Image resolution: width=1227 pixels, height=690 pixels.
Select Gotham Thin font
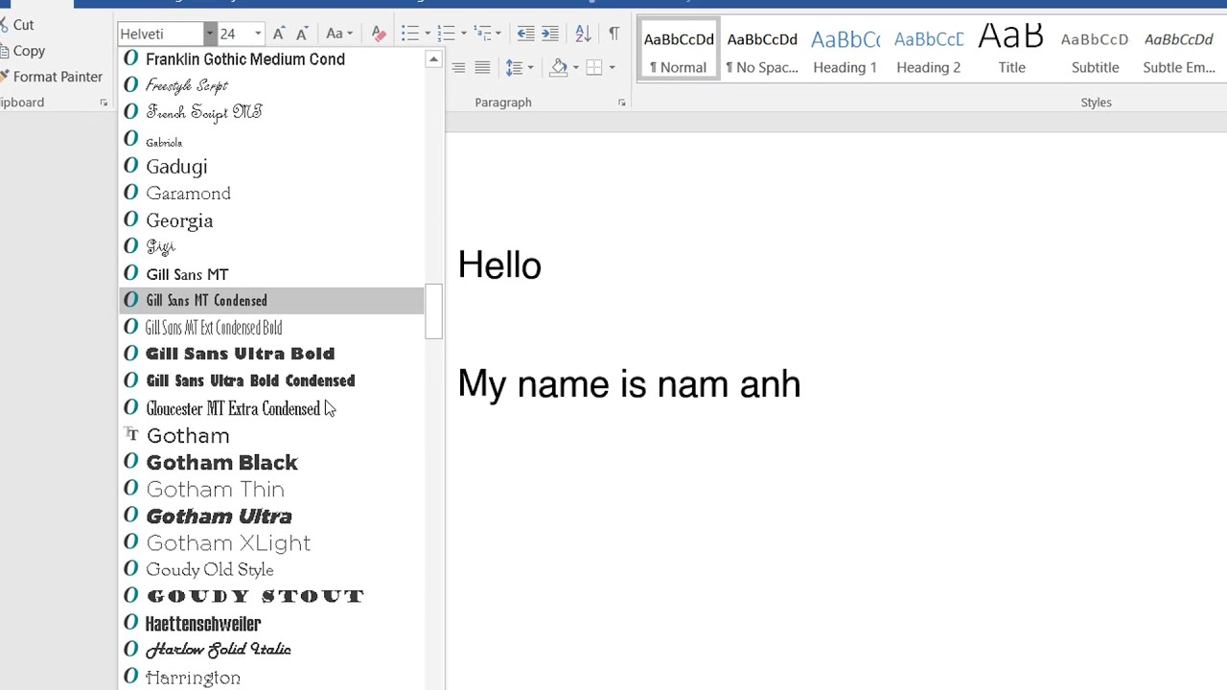(x=271, y=489)
